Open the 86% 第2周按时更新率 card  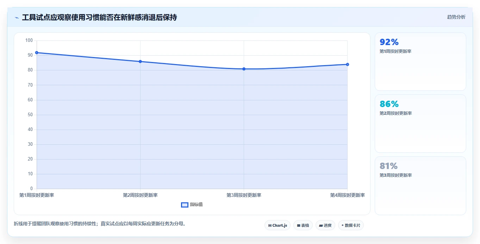(420, 124)
